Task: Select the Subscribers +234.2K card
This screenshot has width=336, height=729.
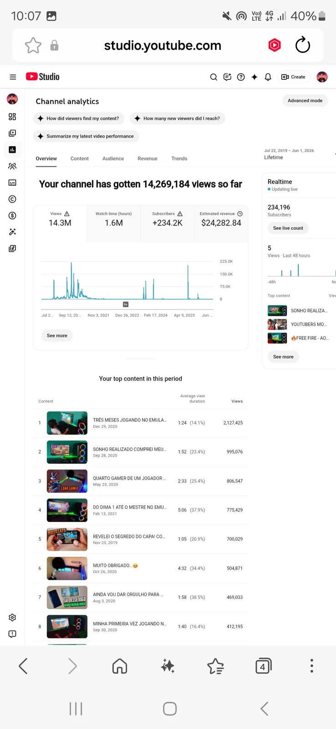Action: point(168,224)
